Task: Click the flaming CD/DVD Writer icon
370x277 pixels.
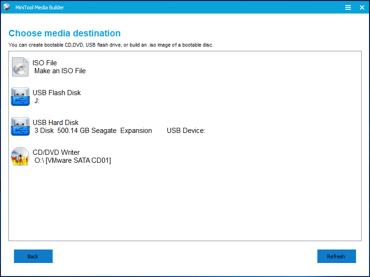Action: [21, 157]
